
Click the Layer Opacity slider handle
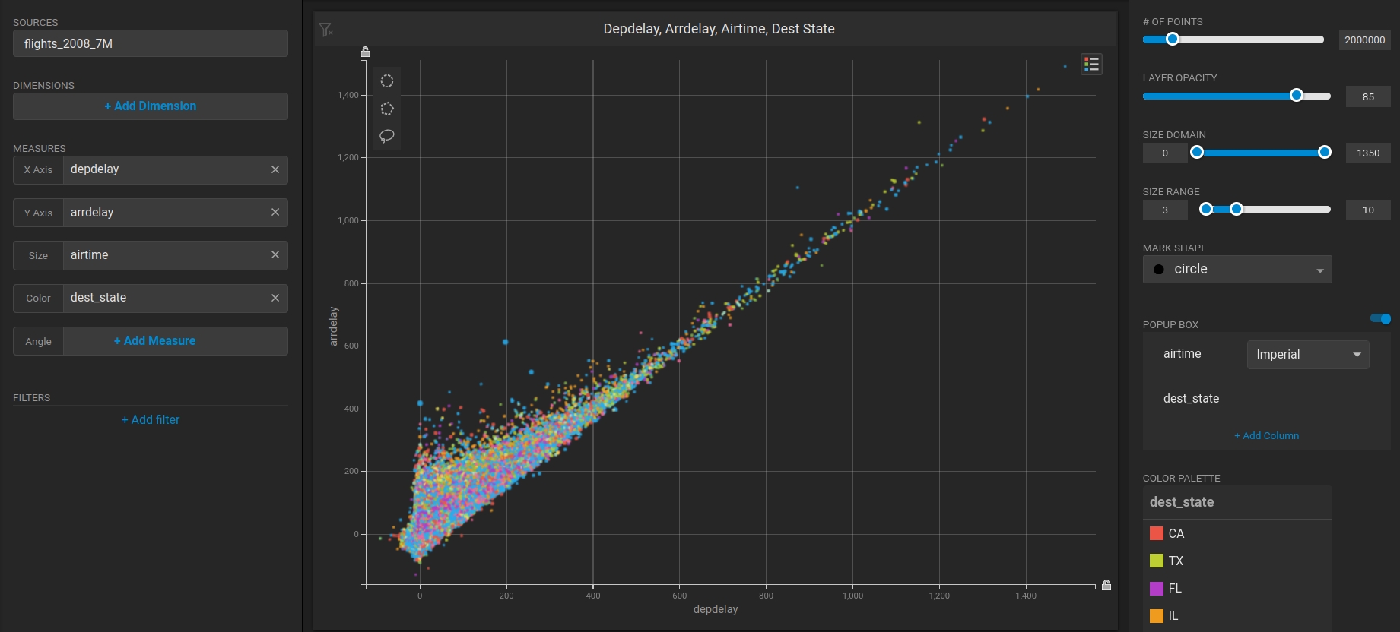pos(1297,95)
